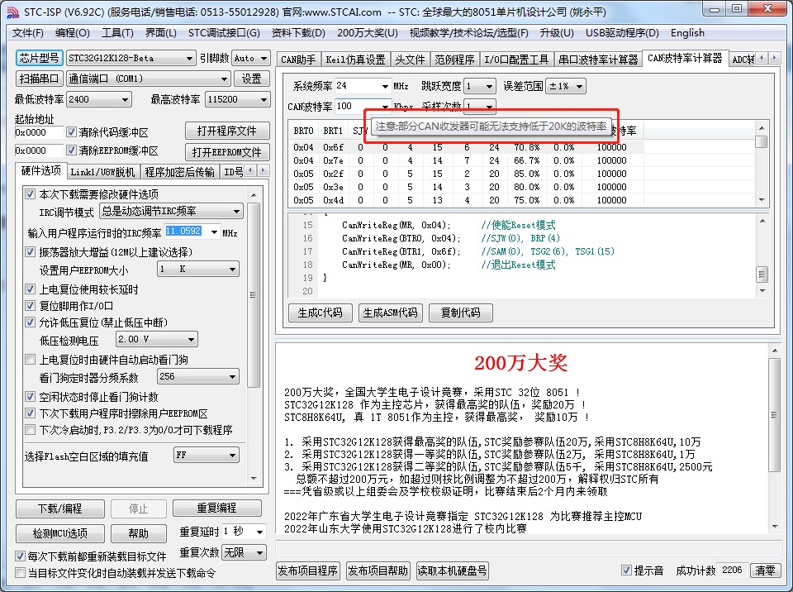Screen dimensions: 793x592
Task: Select table row BRT1 0x7e
Action: (465, 160)
